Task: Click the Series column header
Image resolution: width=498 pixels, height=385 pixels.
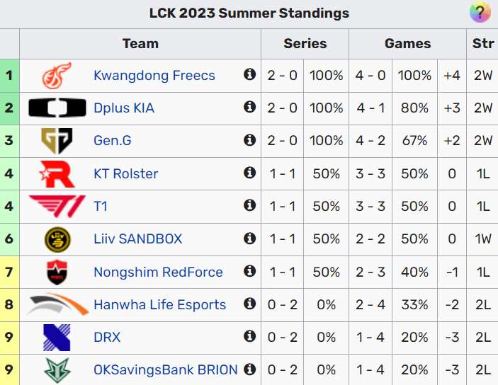Action: tap(305, 44)
